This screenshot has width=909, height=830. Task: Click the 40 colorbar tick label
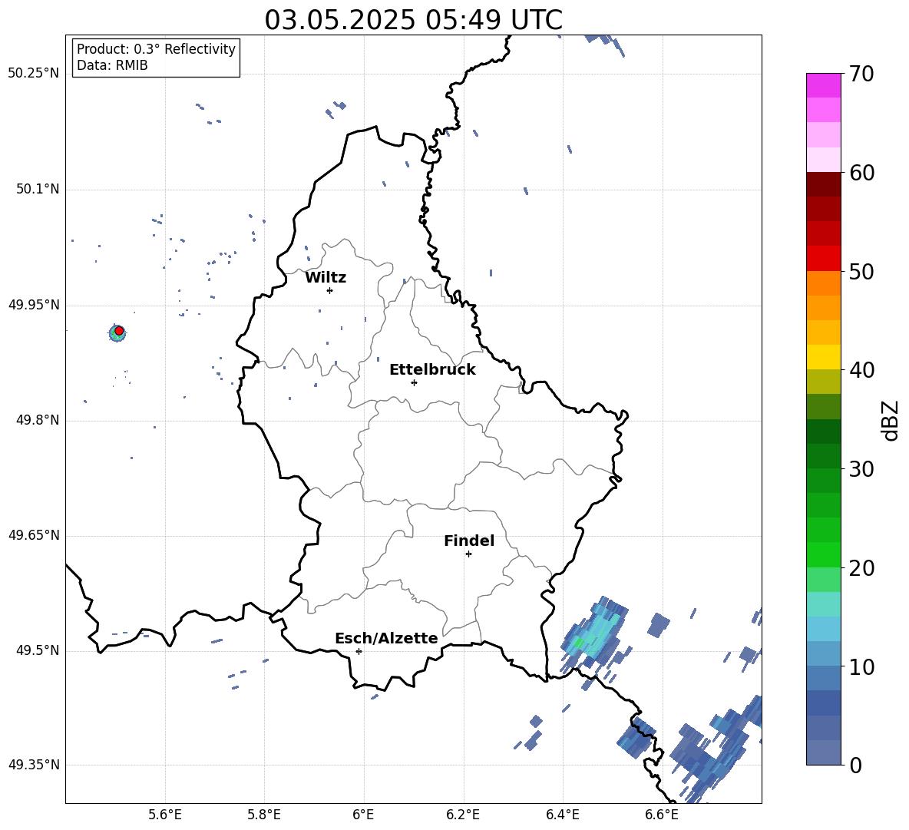(x=861, y=370)
